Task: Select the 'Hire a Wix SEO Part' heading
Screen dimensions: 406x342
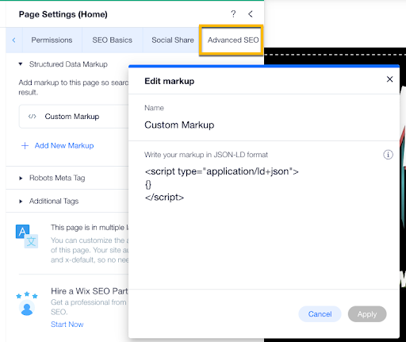Action: (x=90, y=291)
